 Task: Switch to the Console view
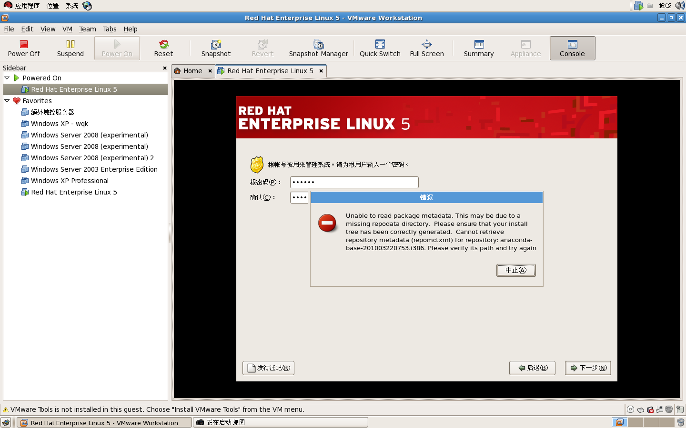572,48
